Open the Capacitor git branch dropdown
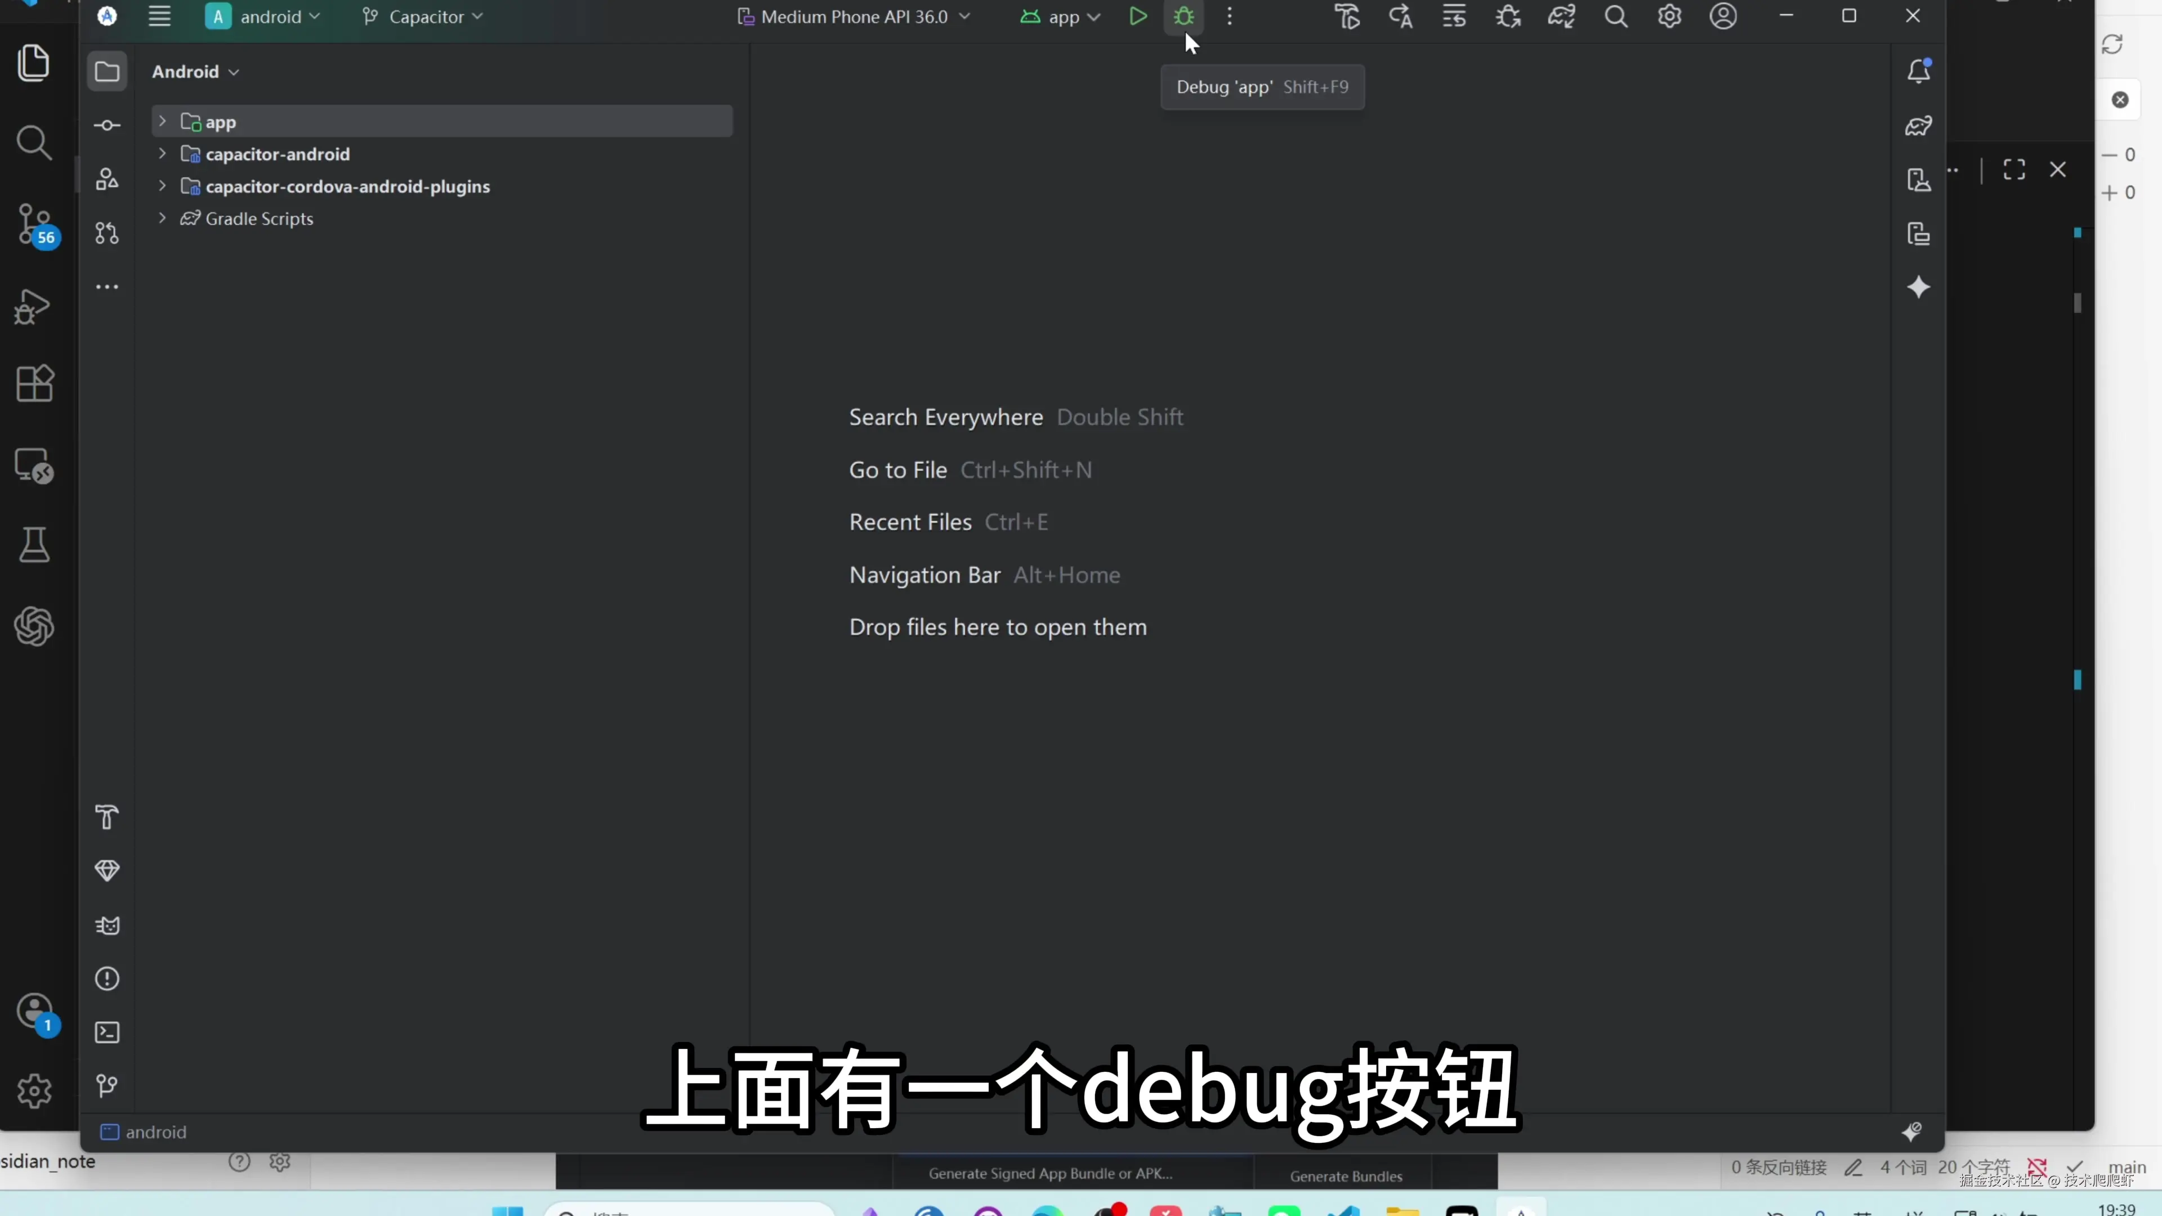This screenshot has width=2162, height=1216. 423,17
